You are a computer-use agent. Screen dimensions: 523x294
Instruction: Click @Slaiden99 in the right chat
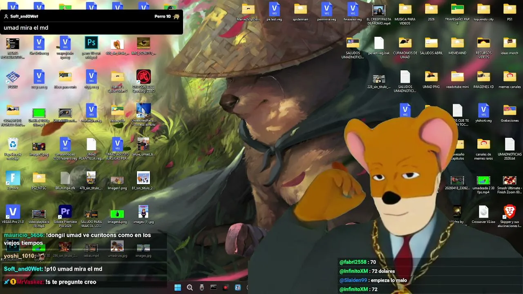[x=353, y=280]
